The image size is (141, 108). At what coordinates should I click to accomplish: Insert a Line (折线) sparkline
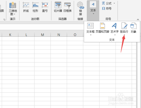[26, 7]
